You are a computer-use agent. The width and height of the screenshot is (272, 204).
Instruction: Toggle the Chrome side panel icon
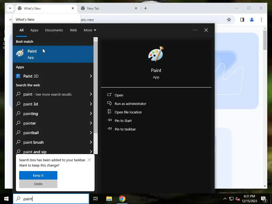242,20
